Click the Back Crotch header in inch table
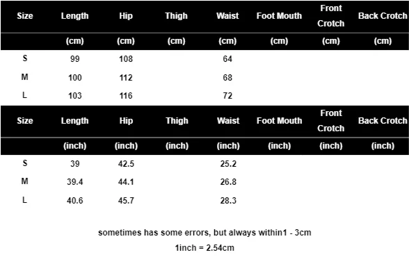 coord(383,121)
